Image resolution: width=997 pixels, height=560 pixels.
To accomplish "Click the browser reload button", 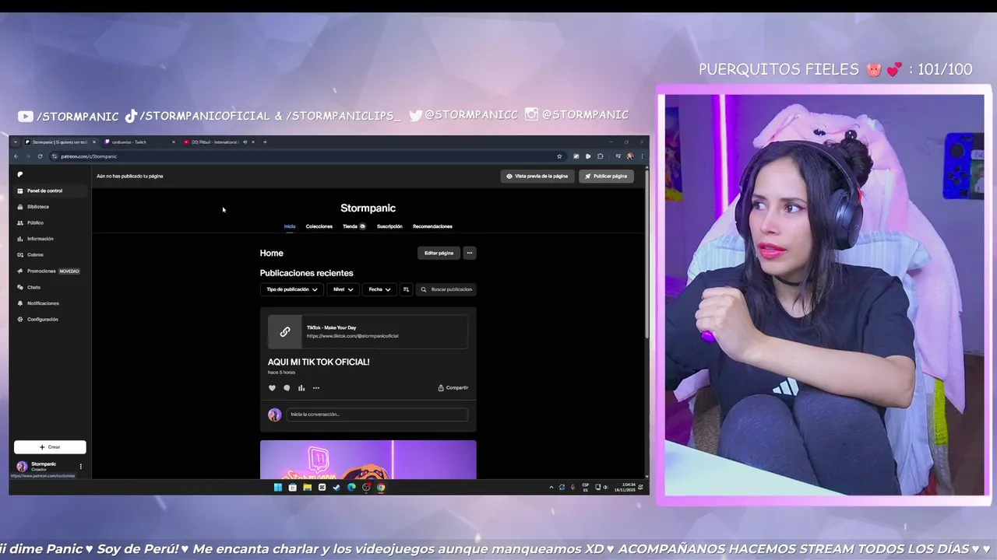I will (41, 156).
